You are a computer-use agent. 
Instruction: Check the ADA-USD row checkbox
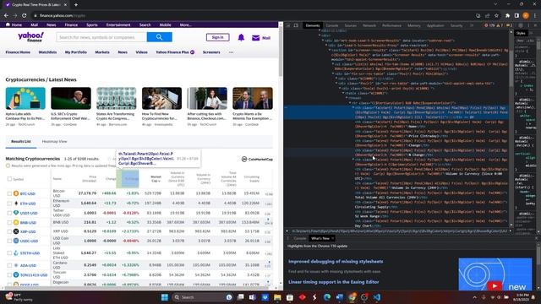(x=9, y=265)
